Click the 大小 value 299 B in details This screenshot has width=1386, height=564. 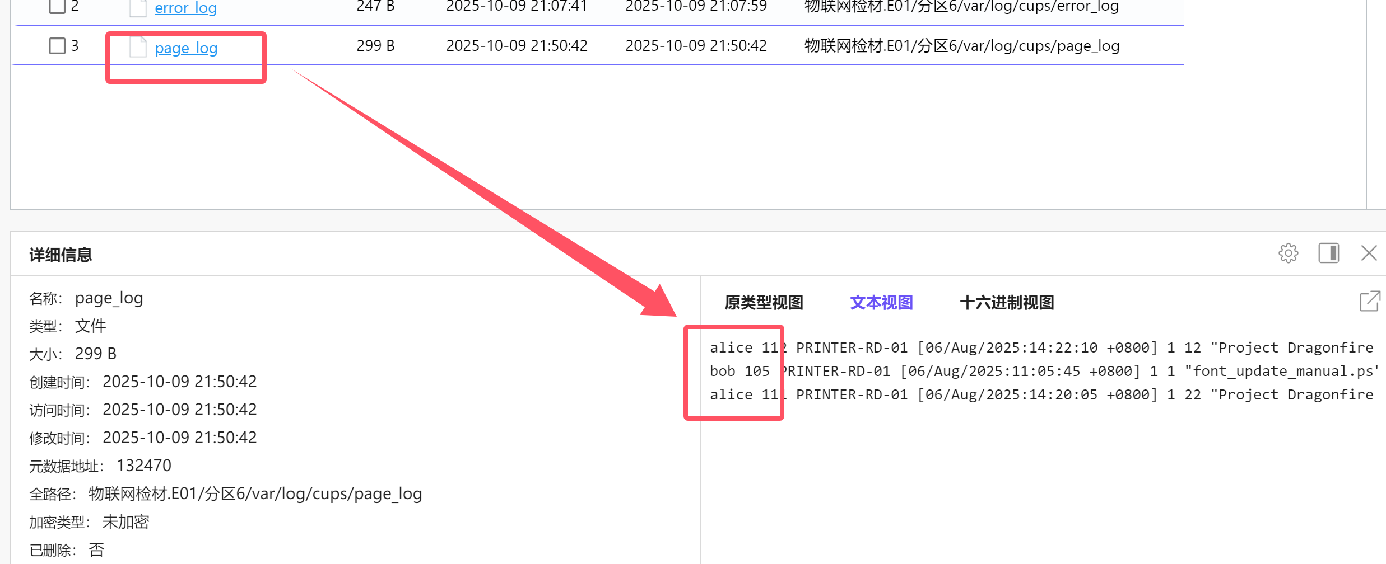[95, 354]
